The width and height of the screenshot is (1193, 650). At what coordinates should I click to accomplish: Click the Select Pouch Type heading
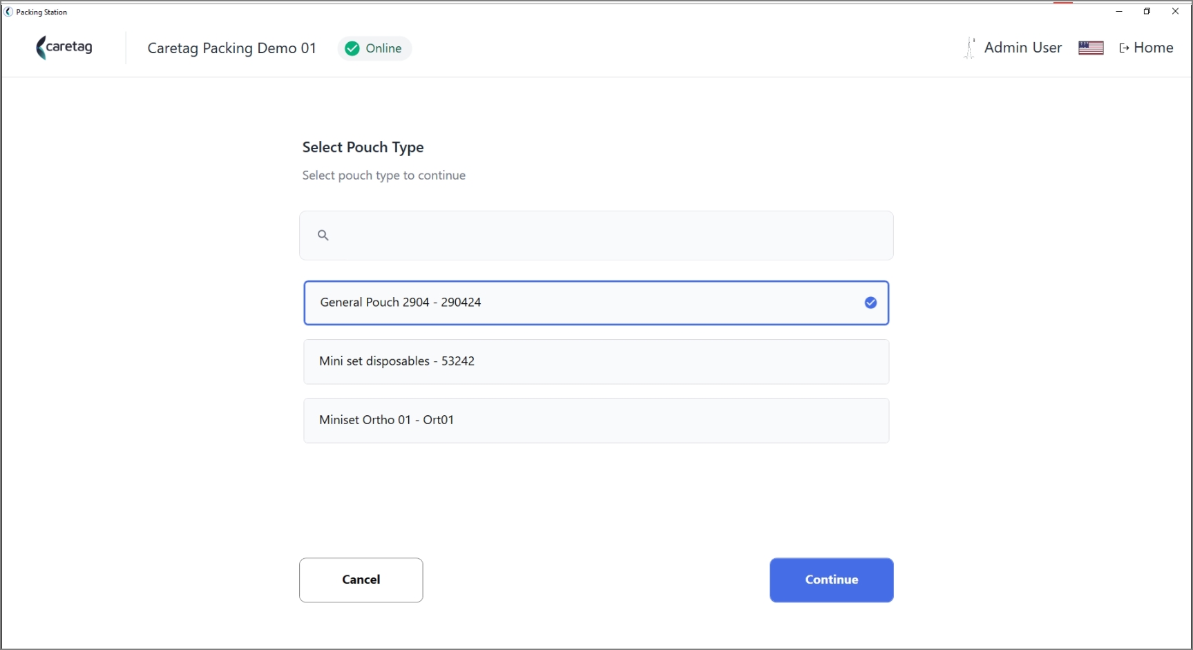(x=363, y=147)
